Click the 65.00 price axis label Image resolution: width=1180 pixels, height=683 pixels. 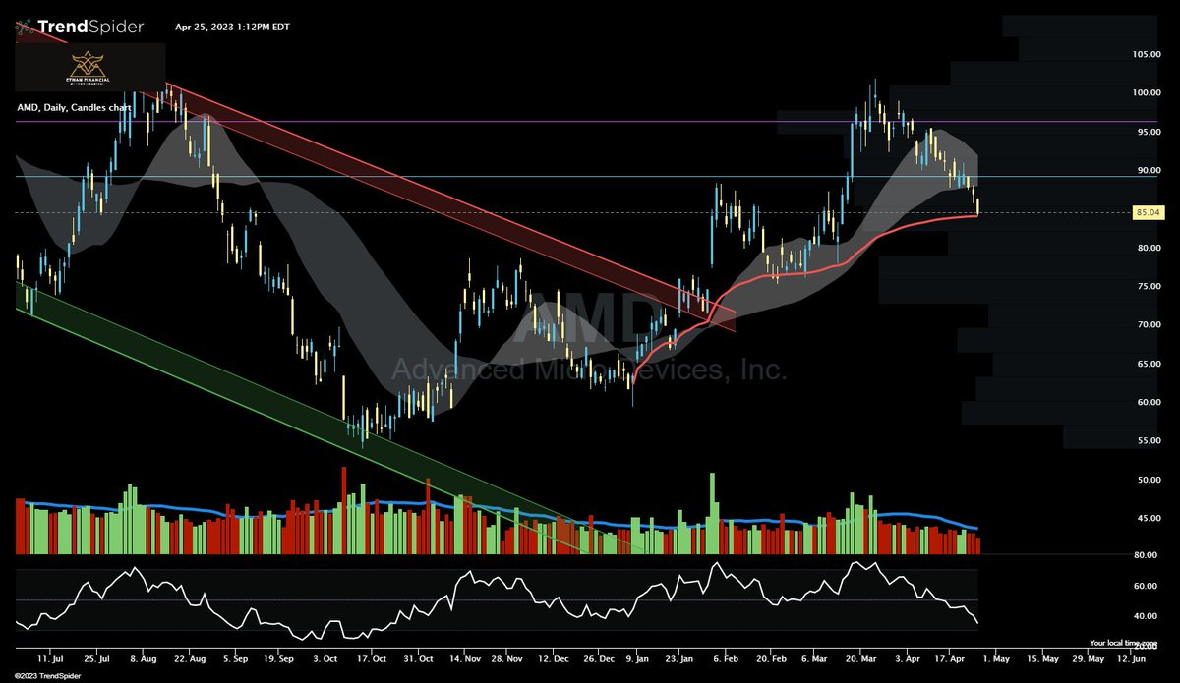[x=1149, y=364]
